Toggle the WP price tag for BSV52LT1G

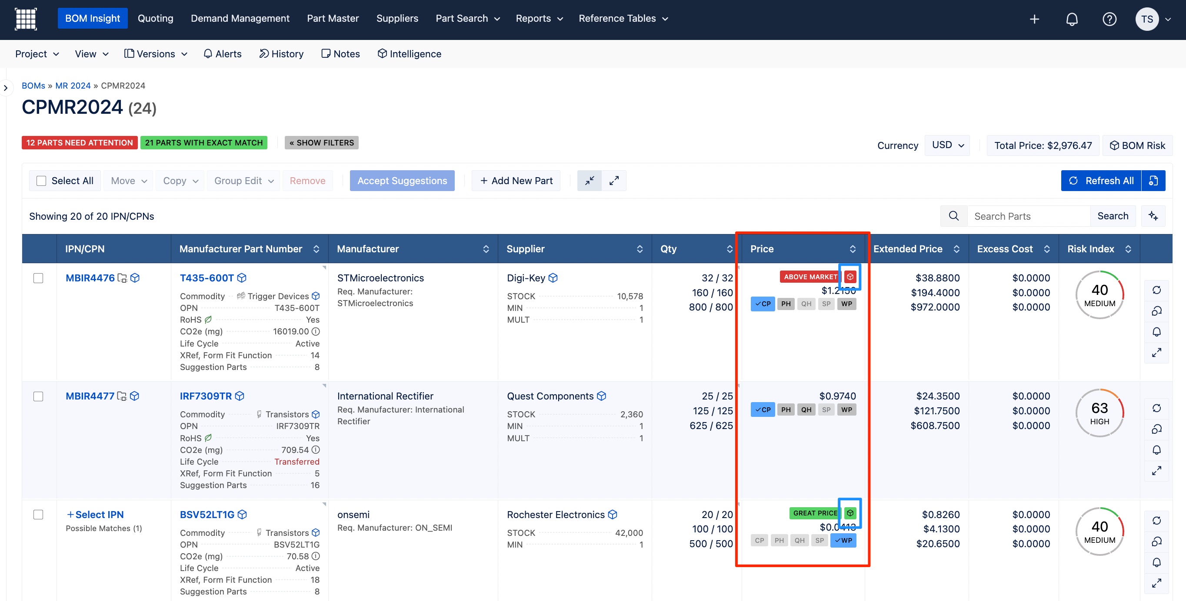pyautogui.click(x=843, y=540)
